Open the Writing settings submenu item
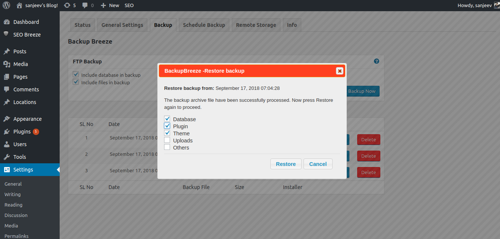The width and height of the screenshot is (500, 239). tap(13, 194)
